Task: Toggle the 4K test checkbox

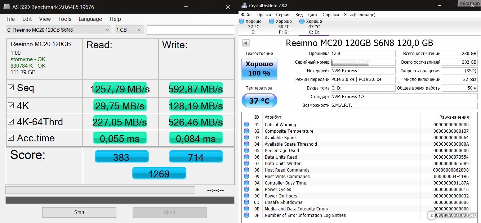Action: pyautogui.click(x=11, y=106)
